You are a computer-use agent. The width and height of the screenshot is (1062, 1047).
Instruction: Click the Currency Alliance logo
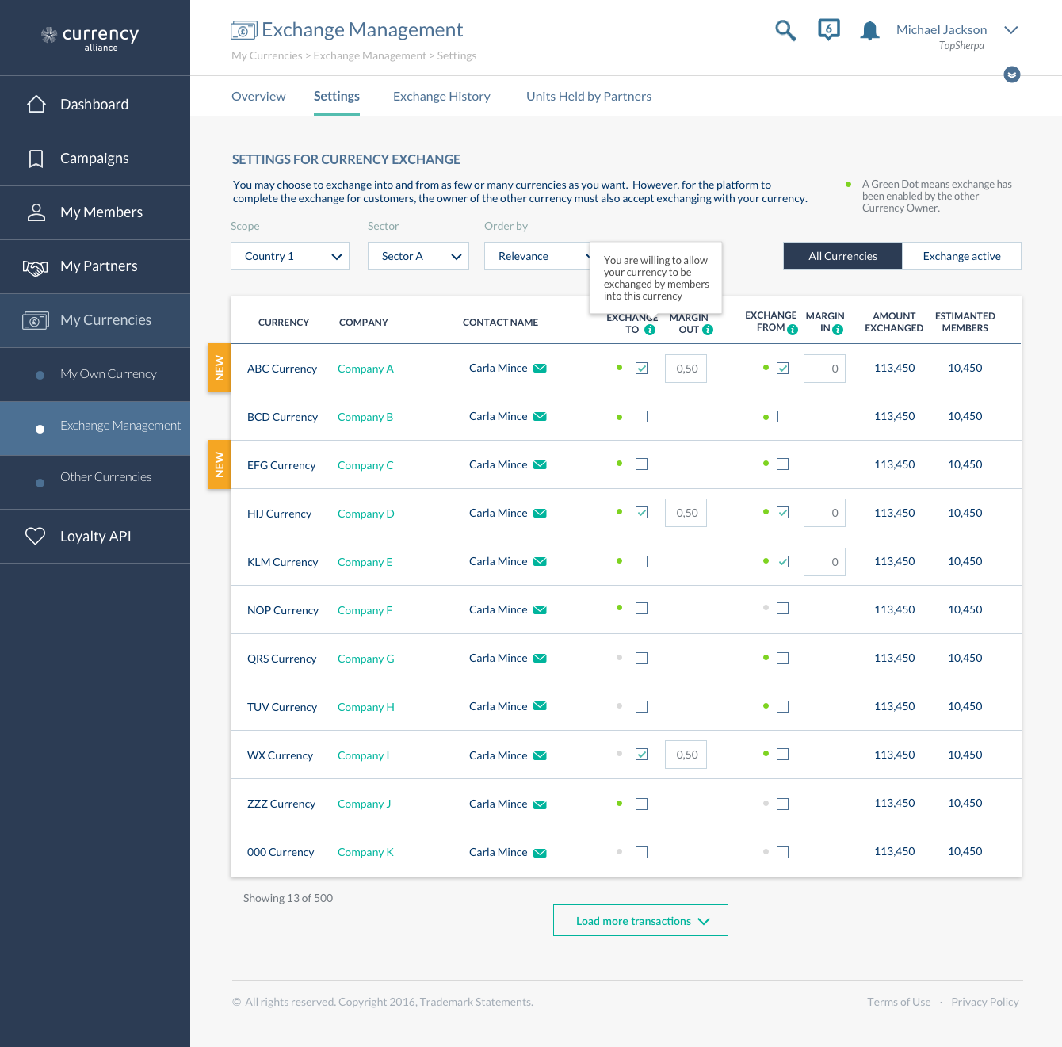[90, 37]
